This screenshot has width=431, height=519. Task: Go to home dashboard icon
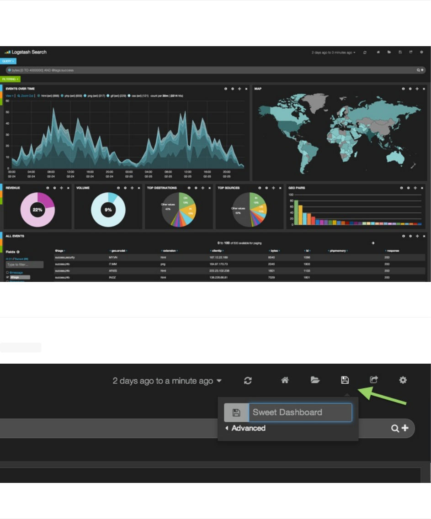coord(285,380)
